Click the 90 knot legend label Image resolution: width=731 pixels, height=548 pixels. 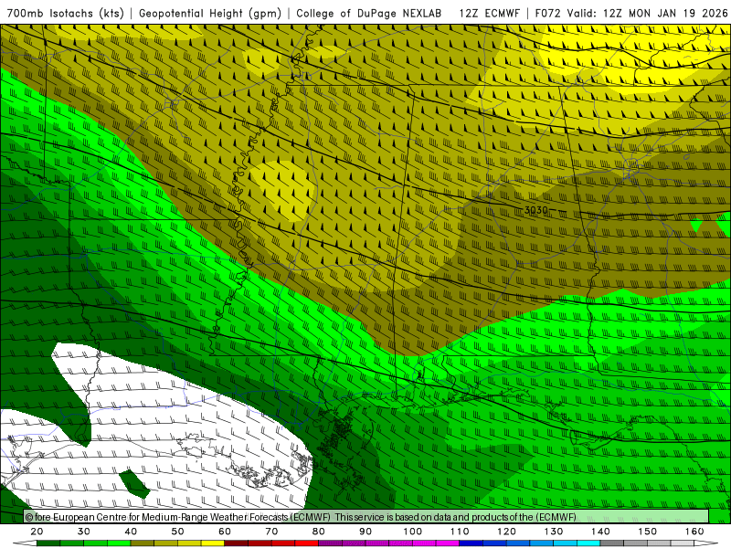(x=365, y=532)
